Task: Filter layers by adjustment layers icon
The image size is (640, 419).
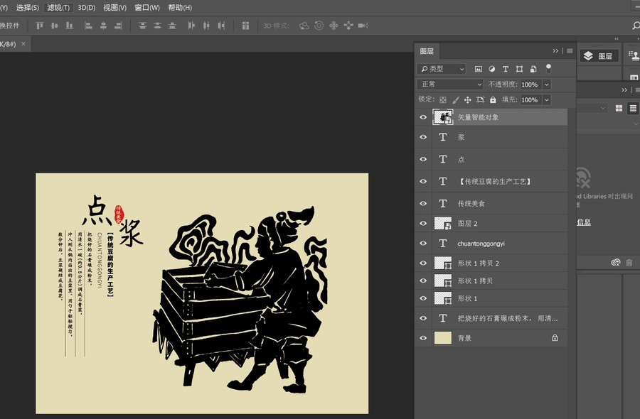Action: (492, 69)
